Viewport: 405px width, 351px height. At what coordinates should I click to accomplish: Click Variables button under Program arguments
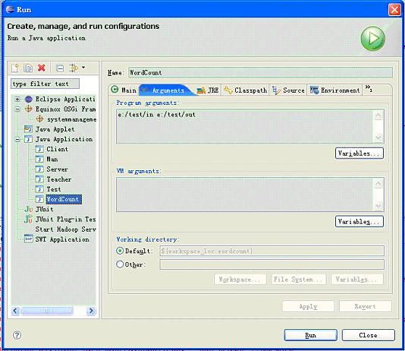click(359, 153)
